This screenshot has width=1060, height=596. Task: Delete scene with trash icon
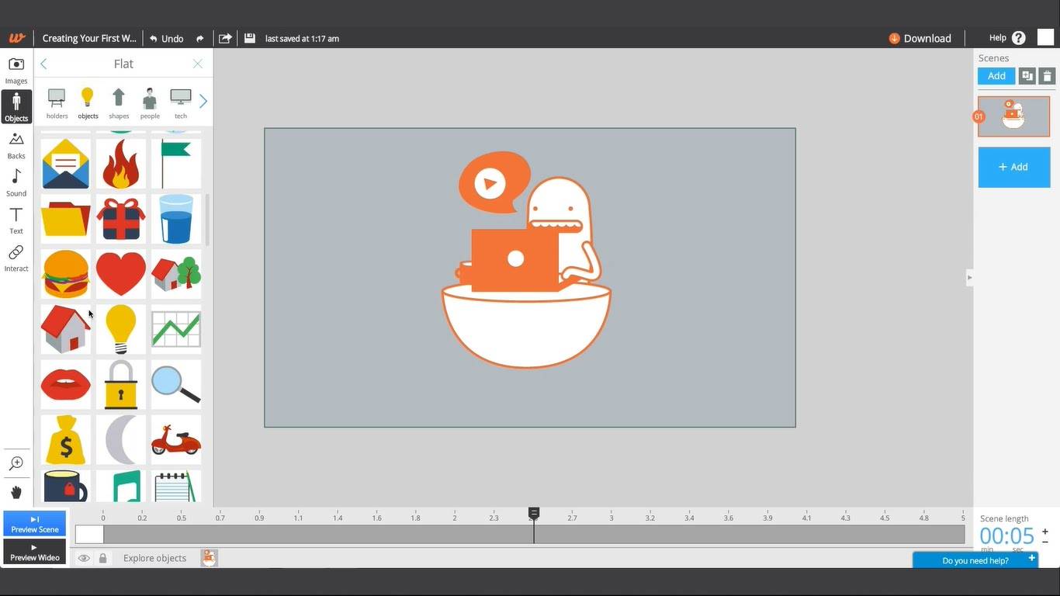pyautogui.click(x=1047, y=76)
